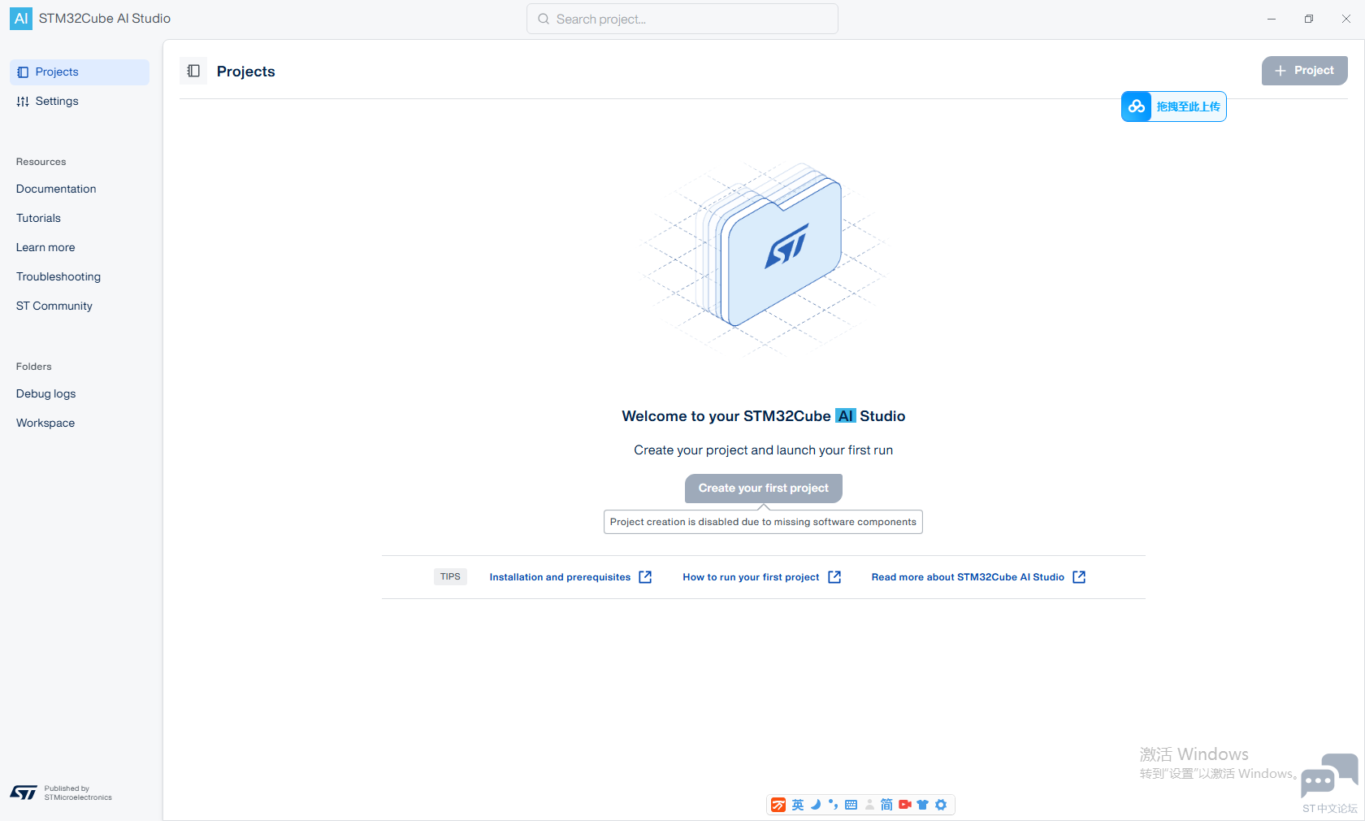This screenshot has width=1365, height=821.
Task: Toggle the sidebar panel icon beside Projects title
Action: pos(193,71)
